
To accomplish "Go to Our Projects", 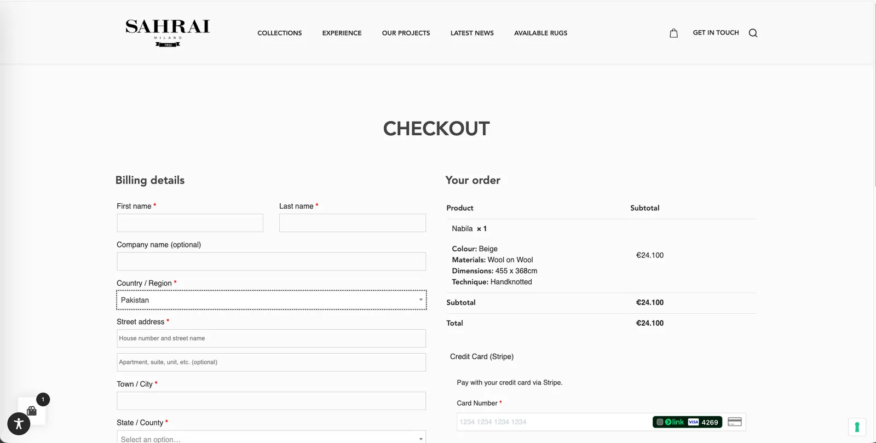I will tap(406, 33).
